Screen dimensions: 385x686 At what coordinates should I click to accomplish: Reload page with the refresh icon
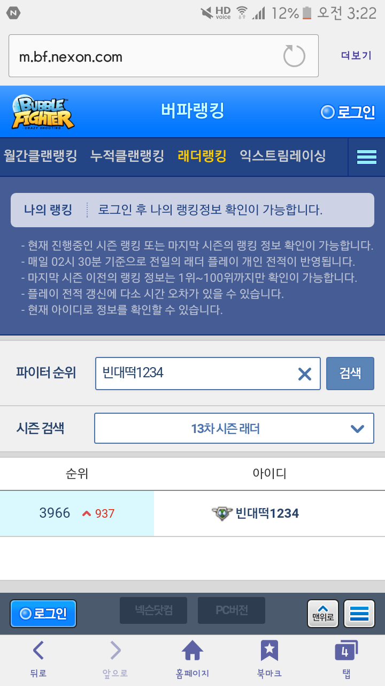pos(294,56)
